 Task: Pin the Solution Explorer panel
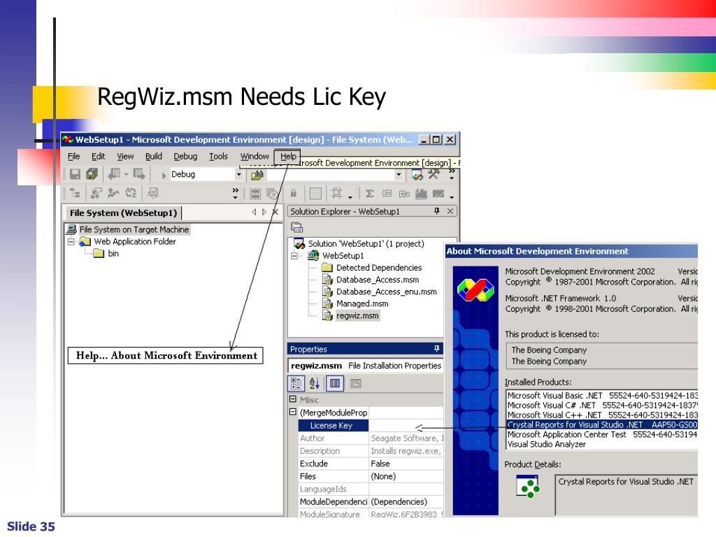(436, 211)
